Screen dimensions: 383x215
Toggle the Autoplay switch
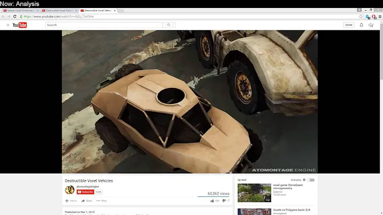[x=311, y=180]
